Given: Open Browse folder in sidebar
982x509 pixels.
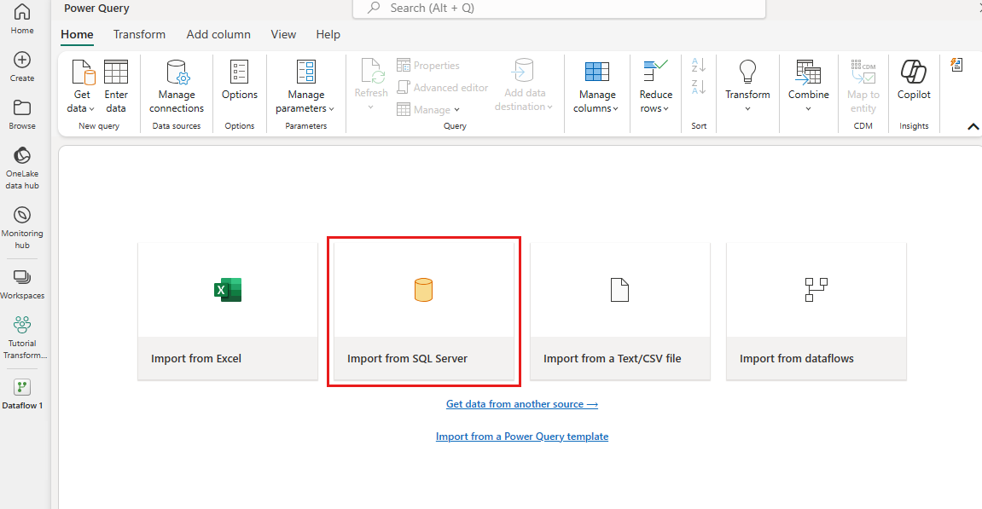Looking at the screenshot, I should click(22, 114).
